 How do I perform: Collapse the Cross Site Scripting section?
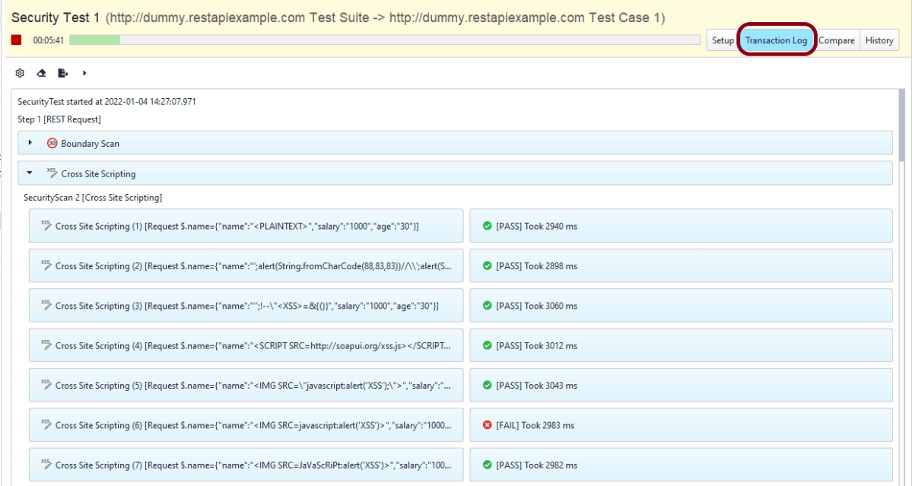pyautogui.click(x=30, y=173)
